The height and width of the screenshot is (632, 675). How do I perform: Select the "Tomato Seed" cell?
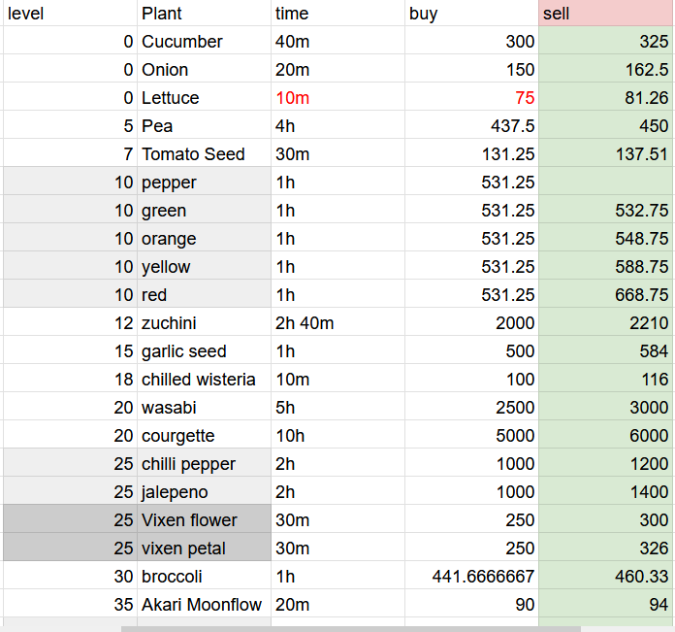[x=204, y=154]
